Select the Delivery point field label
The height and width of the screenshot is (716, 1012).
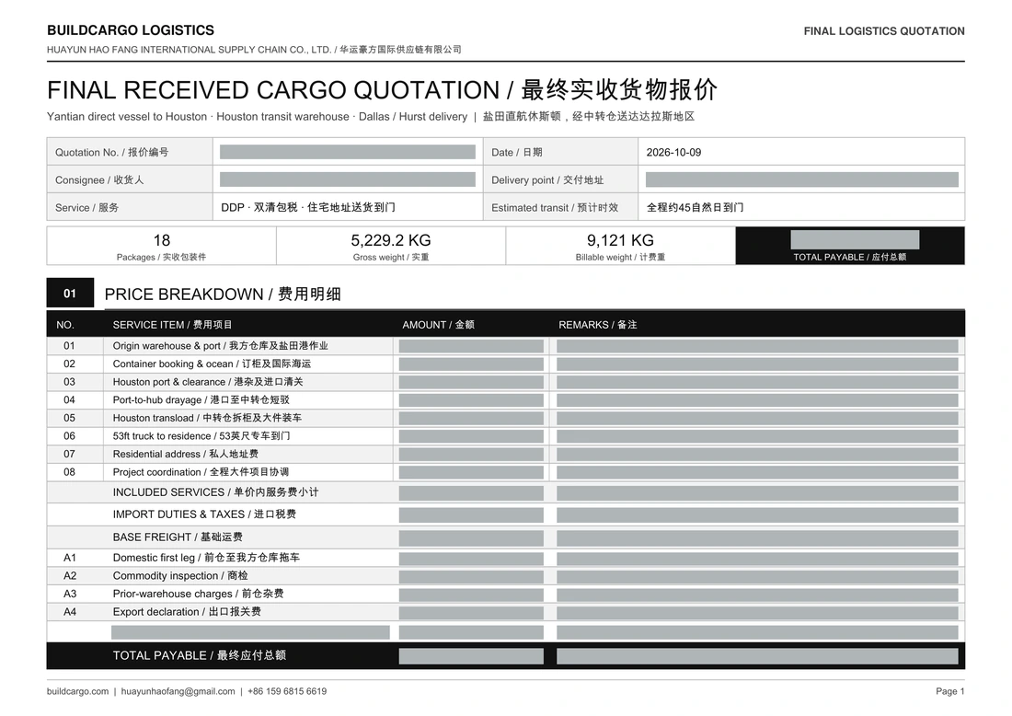[x=547, y=180]
